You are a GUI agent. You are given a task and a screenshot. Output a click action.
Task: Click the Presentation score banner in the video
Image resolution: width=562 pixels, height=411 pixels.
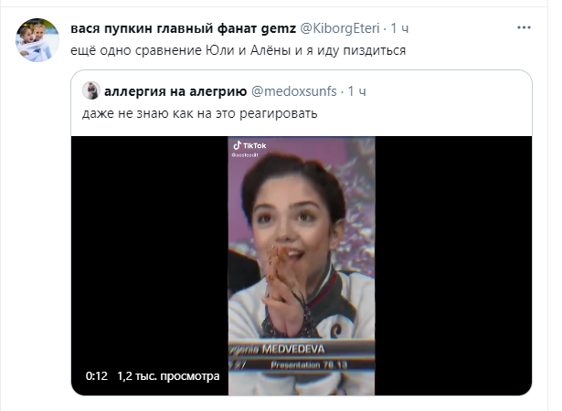[309, 365]
